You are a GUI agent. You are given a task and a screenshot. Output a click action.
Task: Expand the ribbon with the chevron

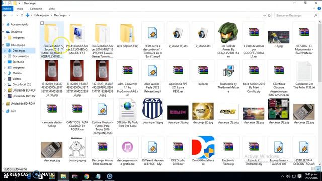pos(314,9)
